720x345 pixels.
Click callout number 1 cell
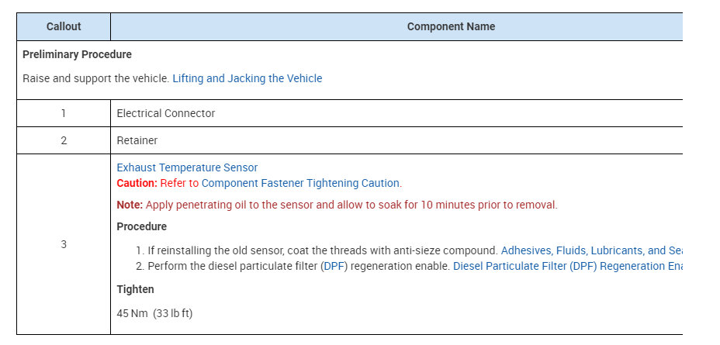click(x=64, y=113)
